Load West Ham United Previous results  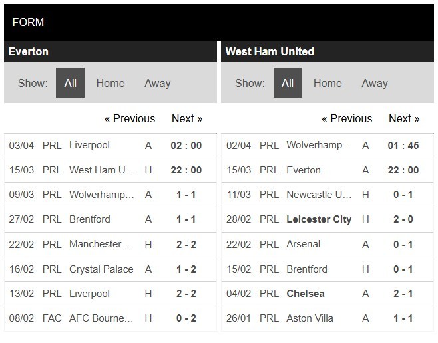(347, 118)
